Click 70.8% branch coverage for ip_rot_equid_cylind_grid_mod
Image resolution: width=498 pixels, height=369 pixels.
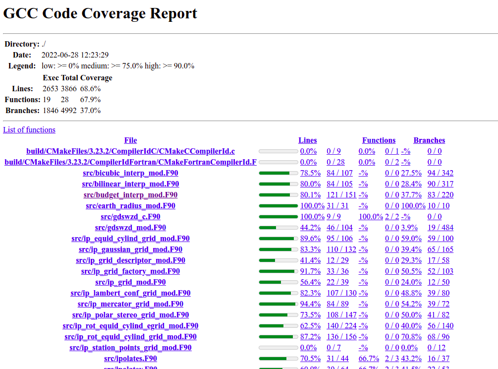click(x=411, y=337)
